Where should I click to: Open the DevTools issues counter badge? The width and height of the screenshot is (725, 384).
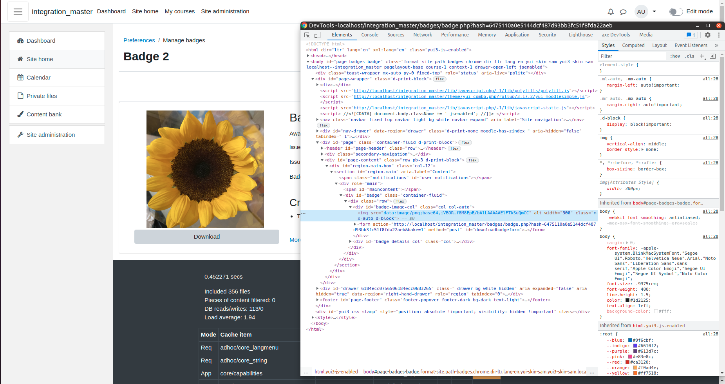tap(691, 35)
